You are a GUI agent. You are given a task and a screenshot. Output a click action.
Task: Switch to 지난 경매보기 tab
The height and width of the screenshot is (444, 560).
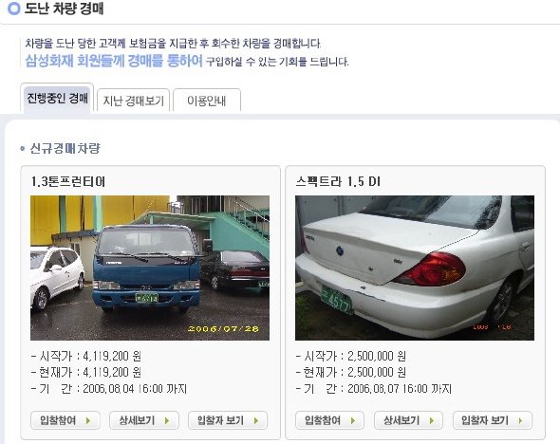coord(133,101)
